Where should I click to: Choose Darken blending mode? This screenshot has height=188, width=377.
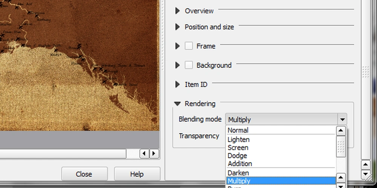coord(281,173)
